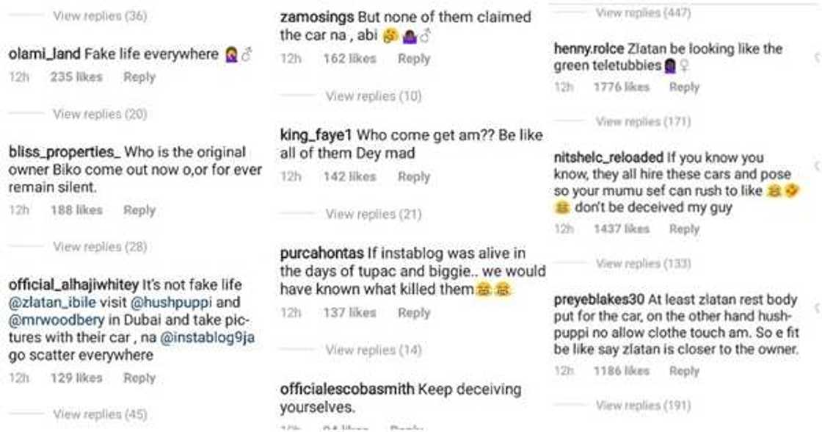Expand View replies (28) under bliss_properties_ comment
This screenshot has width=822, height=432.
tap(100, 247)
